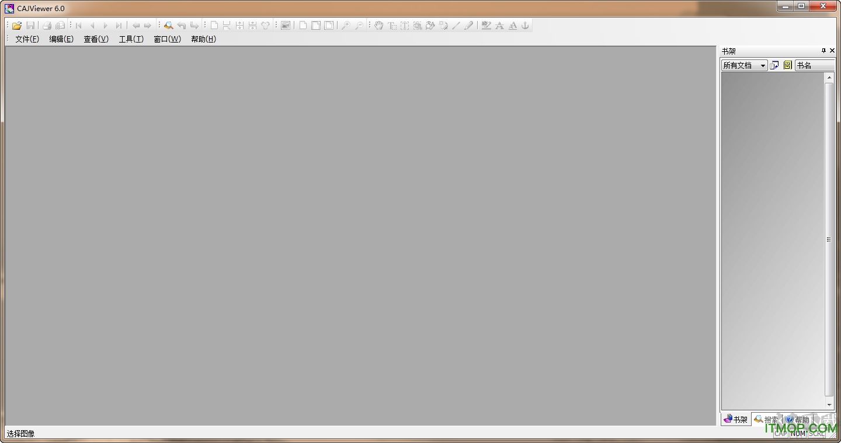Screen dimensions: 841x443
Task: Click the underline text 'A' icon
Action: pos(512,26)
